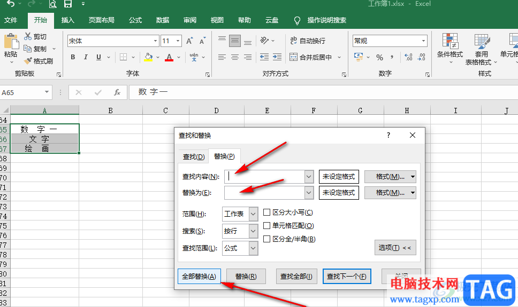Click the Copy icon

click(28, 49)
